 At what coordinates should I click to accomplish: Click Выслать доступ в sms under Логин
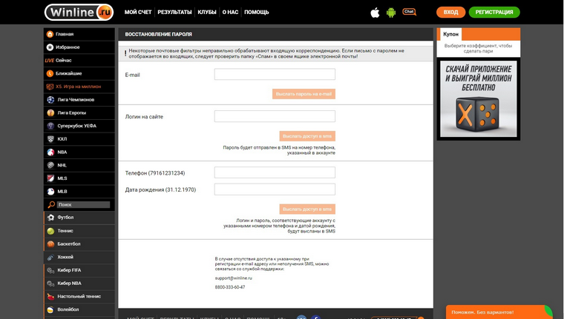point(307,136)
